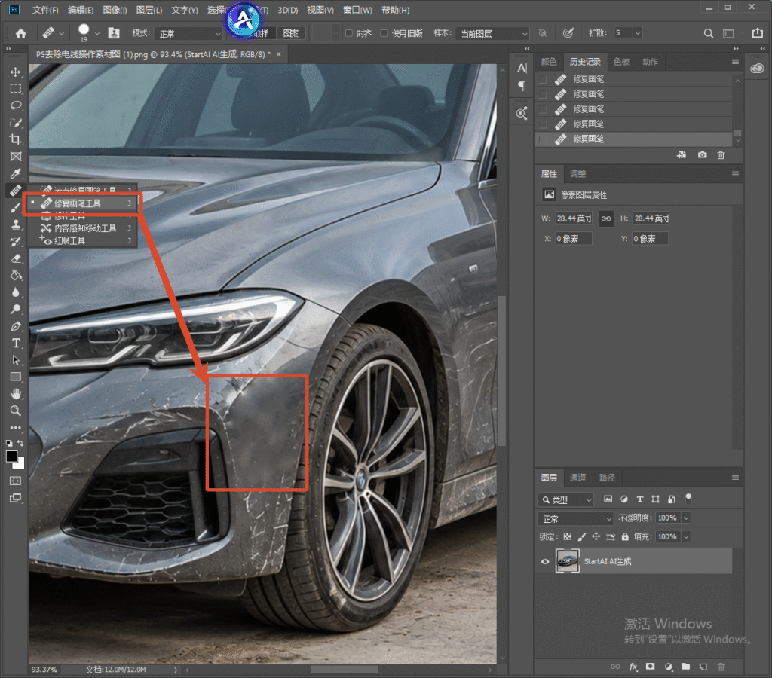Open the 样本 sample dropdown
This screenshot has width=772, height=678.
click(x=492, y=33)
